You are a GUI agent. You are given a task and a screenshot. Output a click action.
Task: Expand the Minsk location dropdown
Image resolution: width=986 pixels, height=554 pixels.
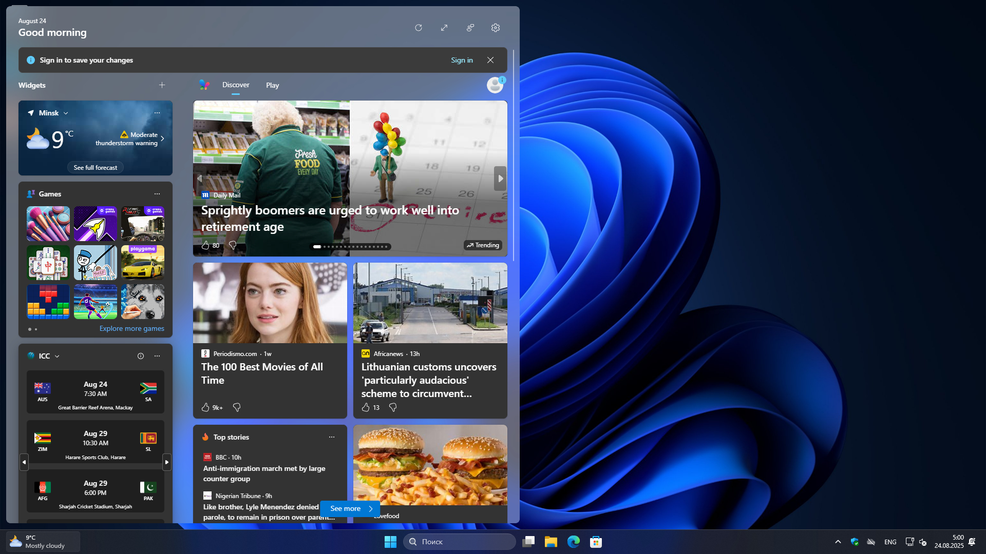pos(66,113)
